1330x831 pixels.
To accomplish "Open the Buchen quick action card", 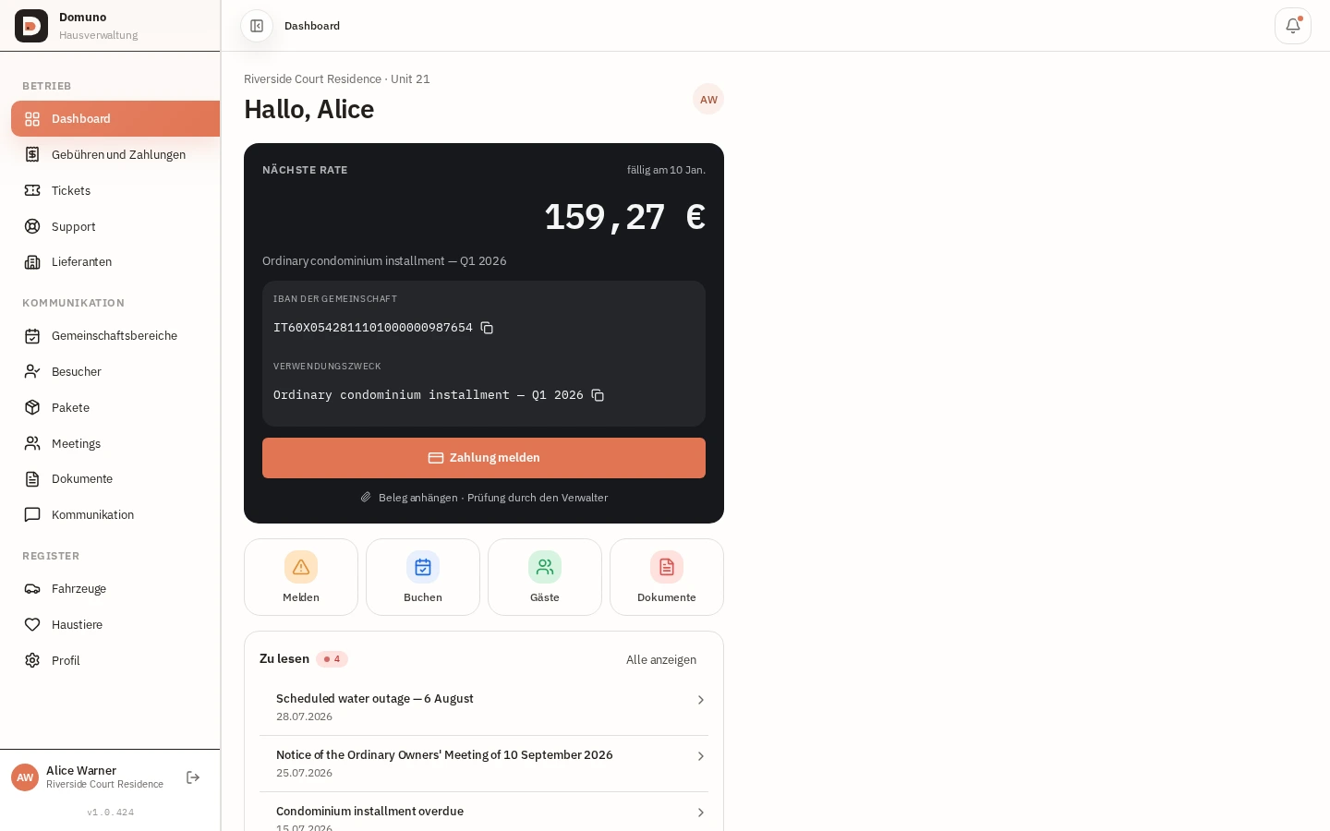I will [423, 577].
